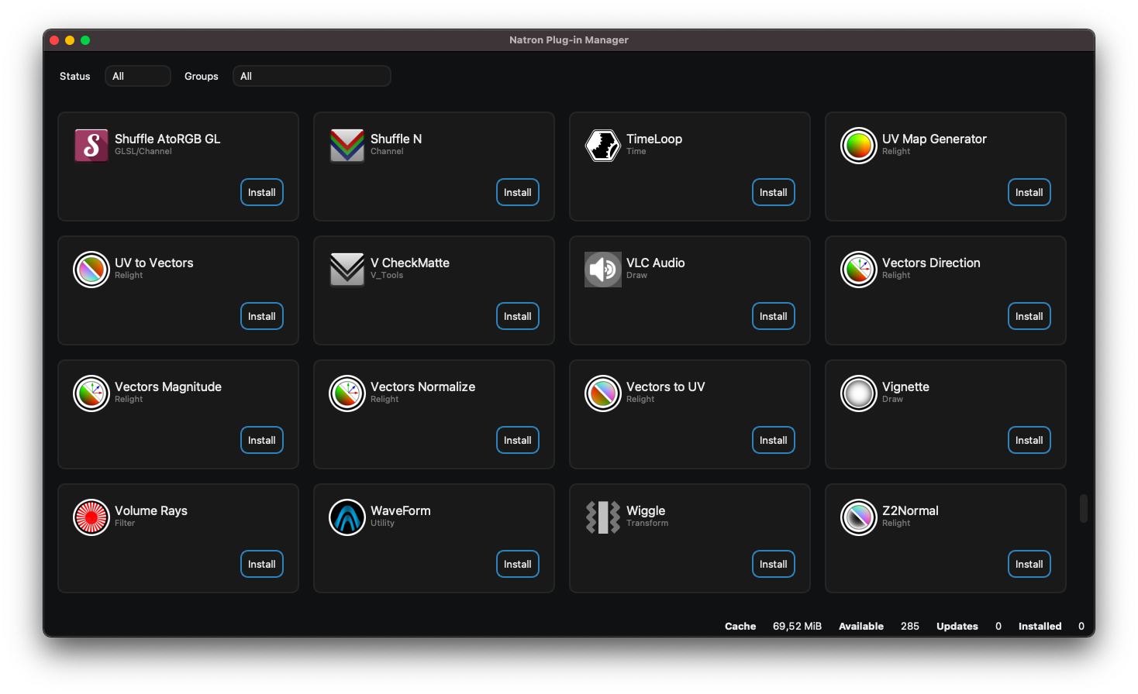
Task: Install the Z2Normal plug-in
Action: [1029, 564]
